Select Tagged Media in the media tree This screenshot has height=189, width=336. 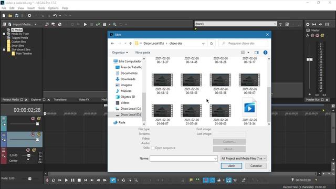[x=20, y=38]
